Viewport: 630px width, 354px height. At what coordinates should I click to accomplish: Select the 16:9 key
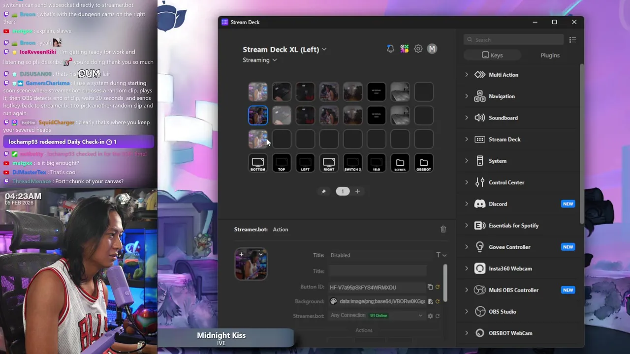(x=376, y=163)
